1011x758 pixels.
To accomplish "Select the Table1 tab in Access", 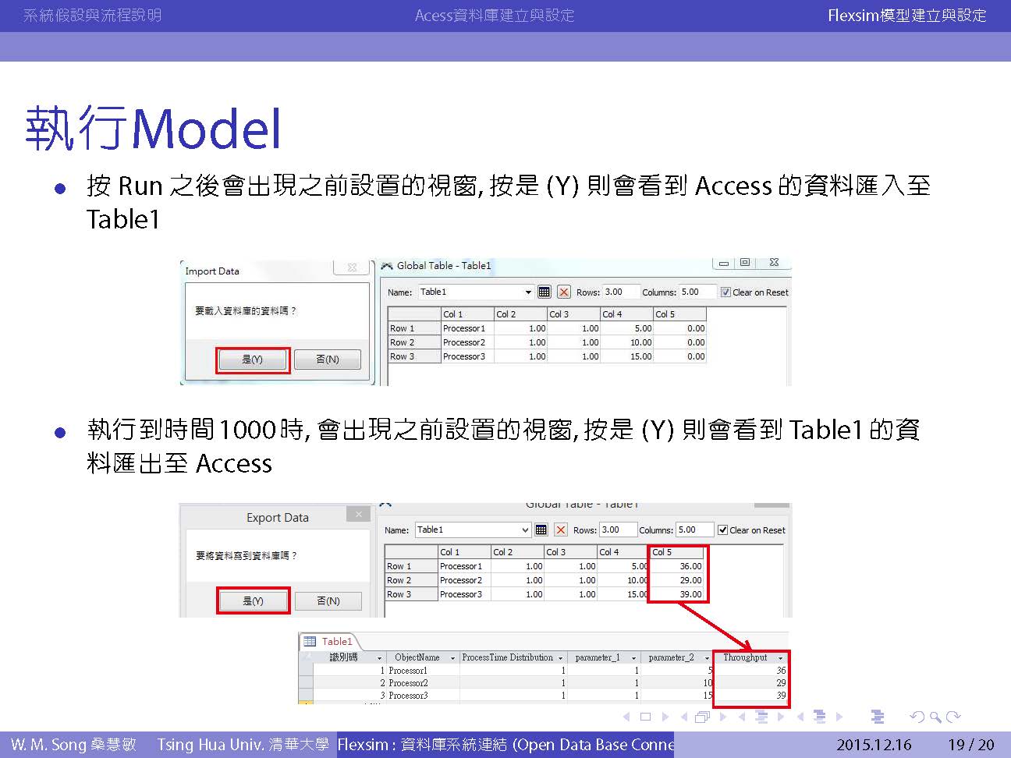I will 336,642.
